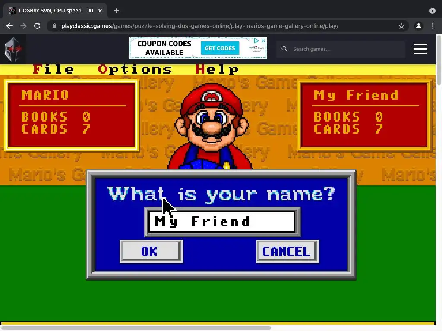Open the site hamburger menu

(420, 49)
